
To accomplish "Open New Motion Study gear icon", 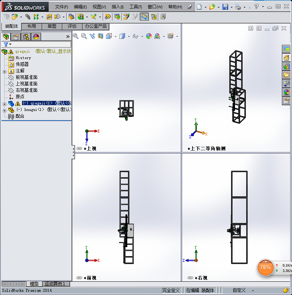I will (x=108, y=17).
